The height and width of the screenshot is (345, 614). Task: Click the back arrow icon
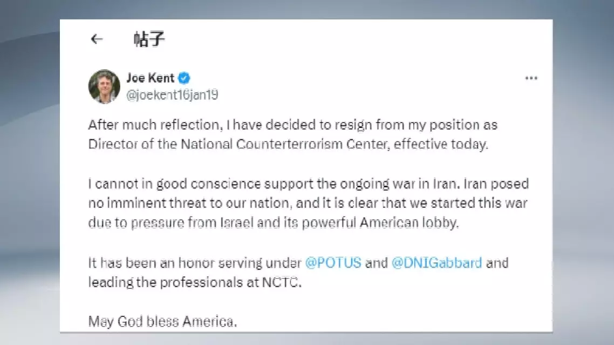pos(97,39)
